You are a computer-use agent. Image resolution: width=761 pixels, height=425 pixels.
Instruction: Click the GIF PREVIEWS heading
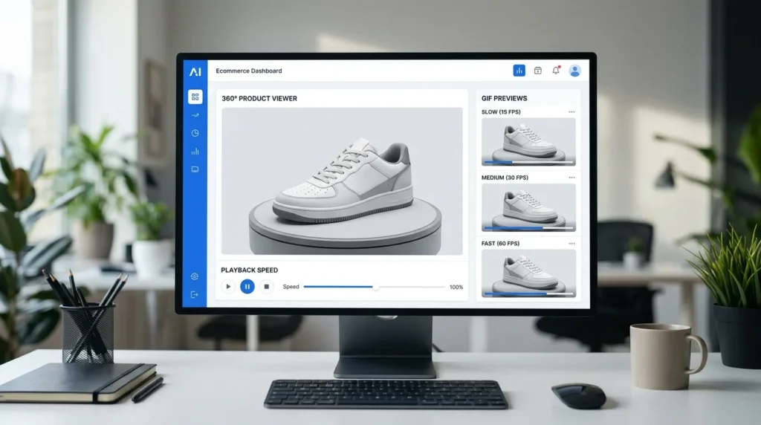(x=505, y=99)
